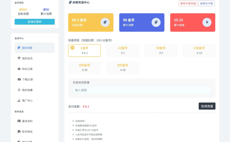
Task: Click the 每日签到 daily check-in button
Action: (35, 22)
